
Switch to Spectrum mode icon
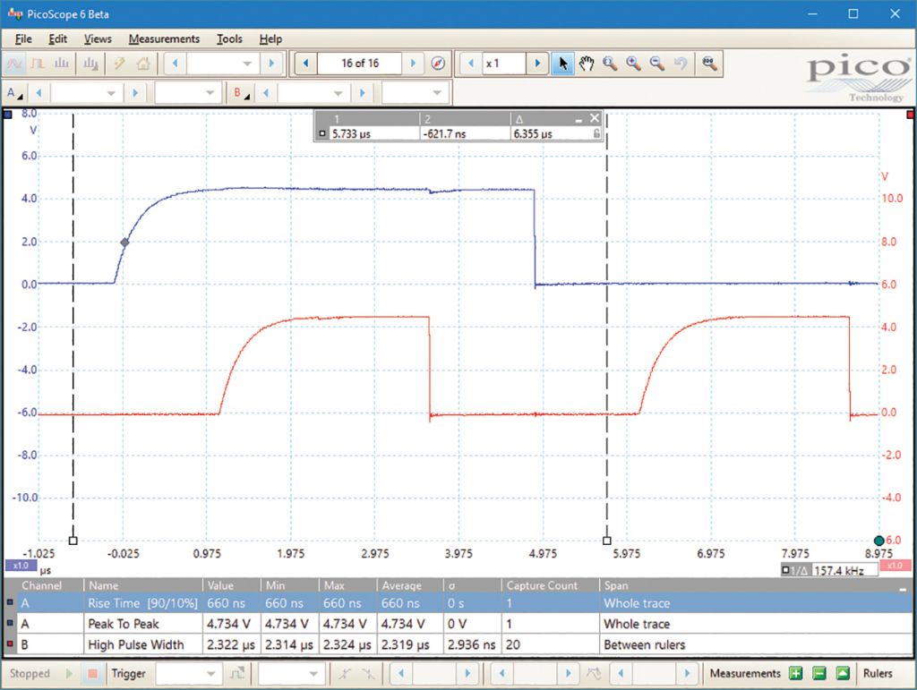[62, 64]
